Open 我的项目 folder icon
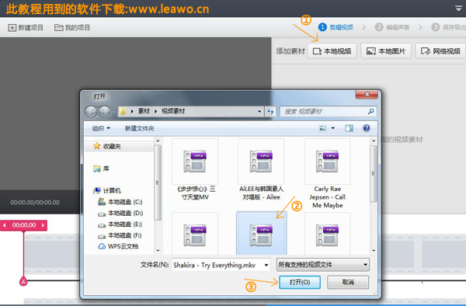 click(58, 28)
